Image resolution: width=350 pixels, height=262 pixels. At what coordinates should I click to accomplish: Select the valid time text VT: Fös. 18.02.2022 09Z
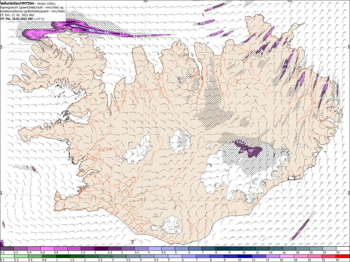tap(17, 19)
